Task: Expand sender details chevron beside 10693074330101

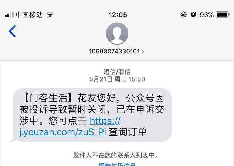Action: pyautogui.click(x=143, y=52)
